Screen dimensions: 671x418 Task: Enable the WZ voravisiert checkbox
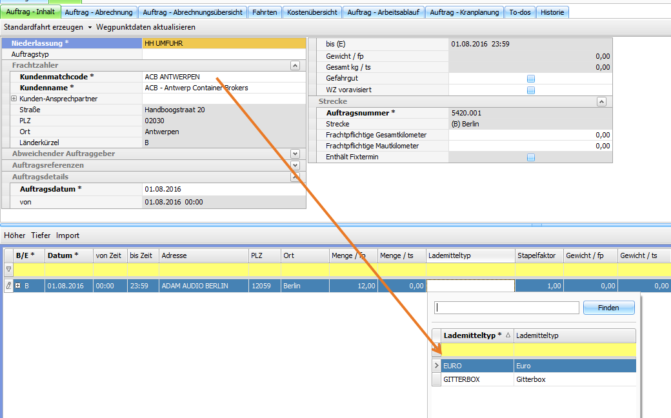click(x=531, y=90)
